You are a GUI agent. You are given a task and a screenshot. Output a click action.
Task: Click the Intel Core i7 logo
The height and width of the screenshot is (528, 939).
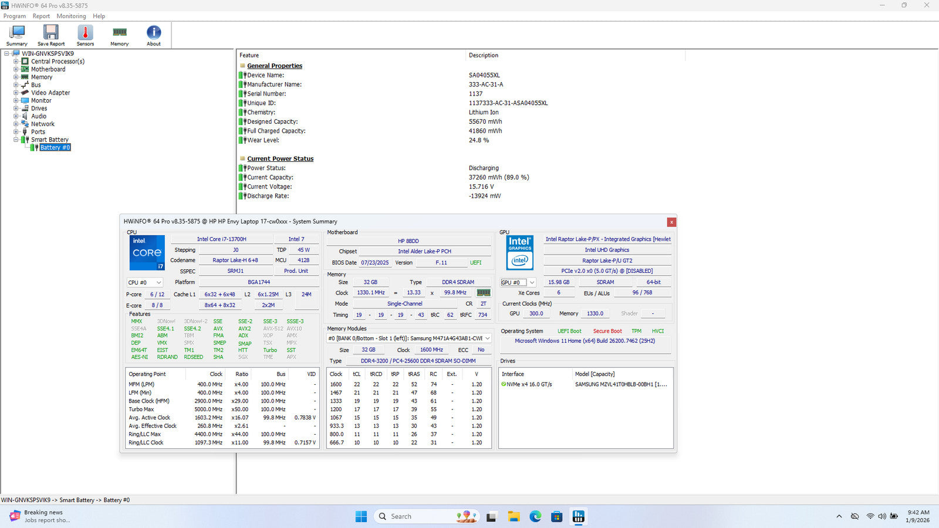pyautogui.click(x=147, y=253)
